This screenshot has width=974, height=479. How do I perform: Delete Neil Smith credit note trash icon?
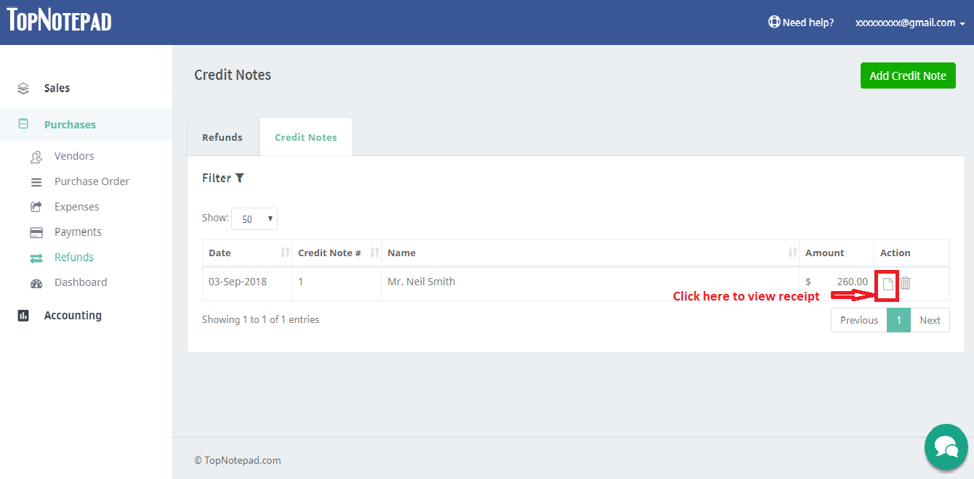[905, 283]
